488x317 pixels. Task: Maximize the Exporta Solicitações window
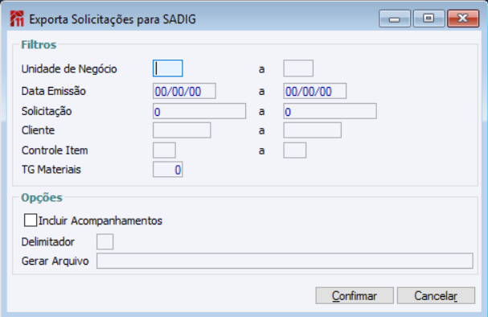pyautogui.click(x=429, y=19)
